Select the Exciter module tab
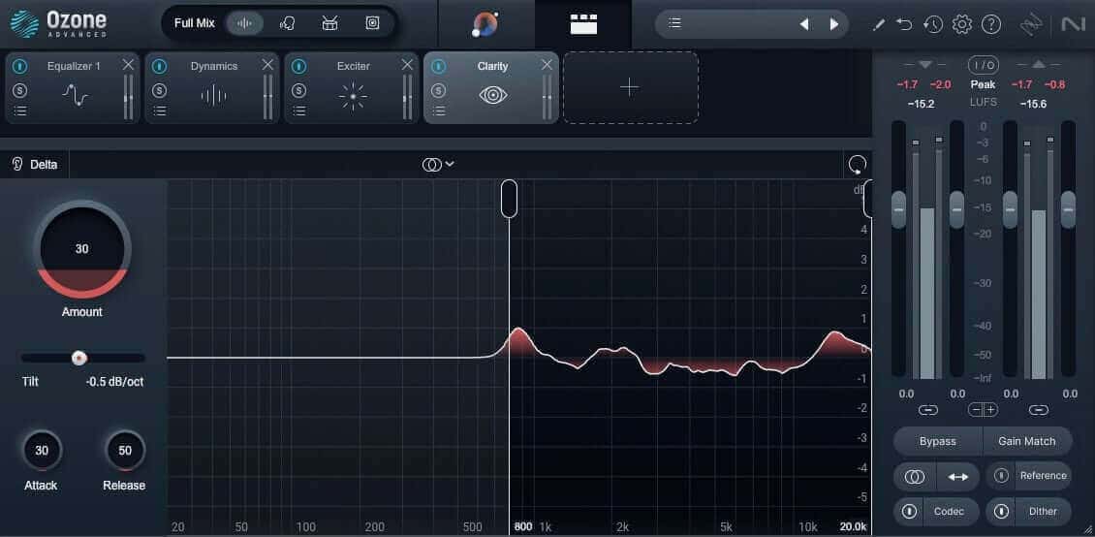 tap(353, 87)
